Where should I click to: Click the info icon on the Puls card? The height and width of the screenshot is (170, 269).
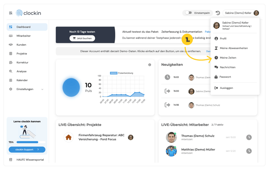pyautogui.click(x=150, y=65)
